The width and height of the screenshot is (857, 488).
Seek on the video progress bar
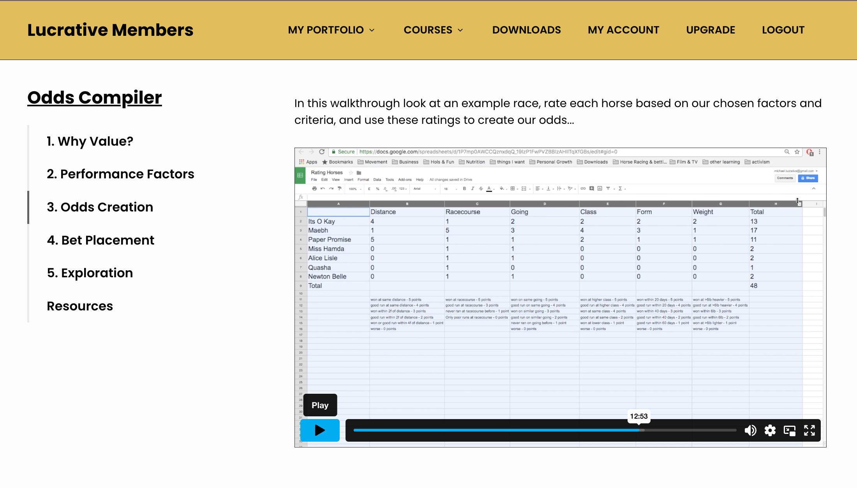click(545, 430)
